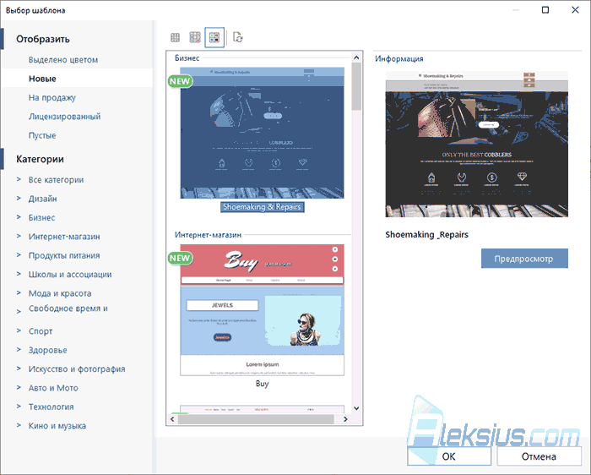Click the NEW badge on Buy template
Screen dimensions: 591x475
(180, 258)
